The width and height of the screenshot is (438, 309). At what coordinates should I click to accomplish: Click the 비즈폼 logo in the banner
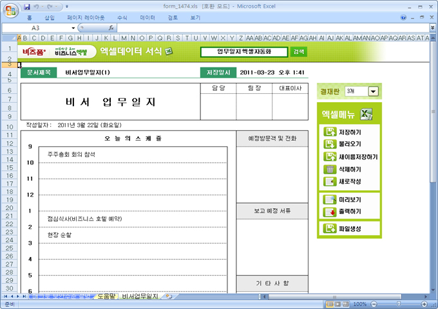(x=34, y=51)
